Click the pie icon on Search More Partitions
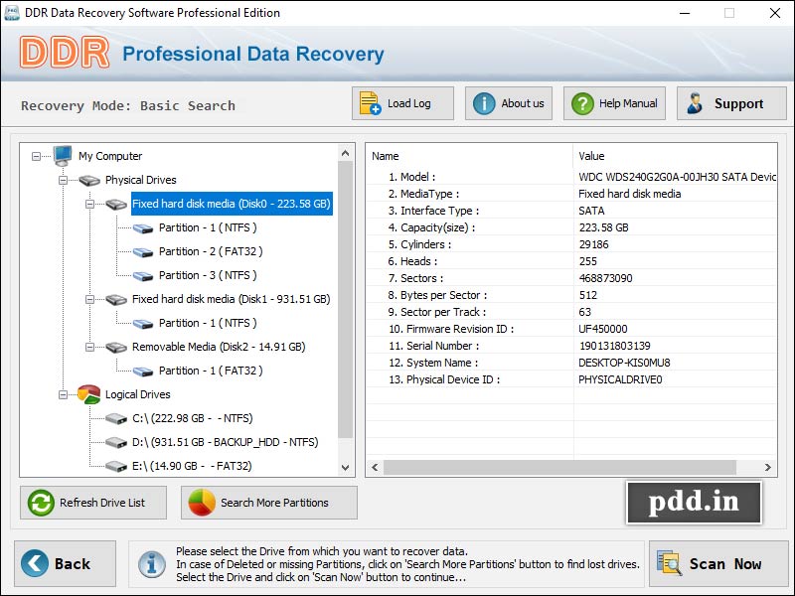 point(202,503)
